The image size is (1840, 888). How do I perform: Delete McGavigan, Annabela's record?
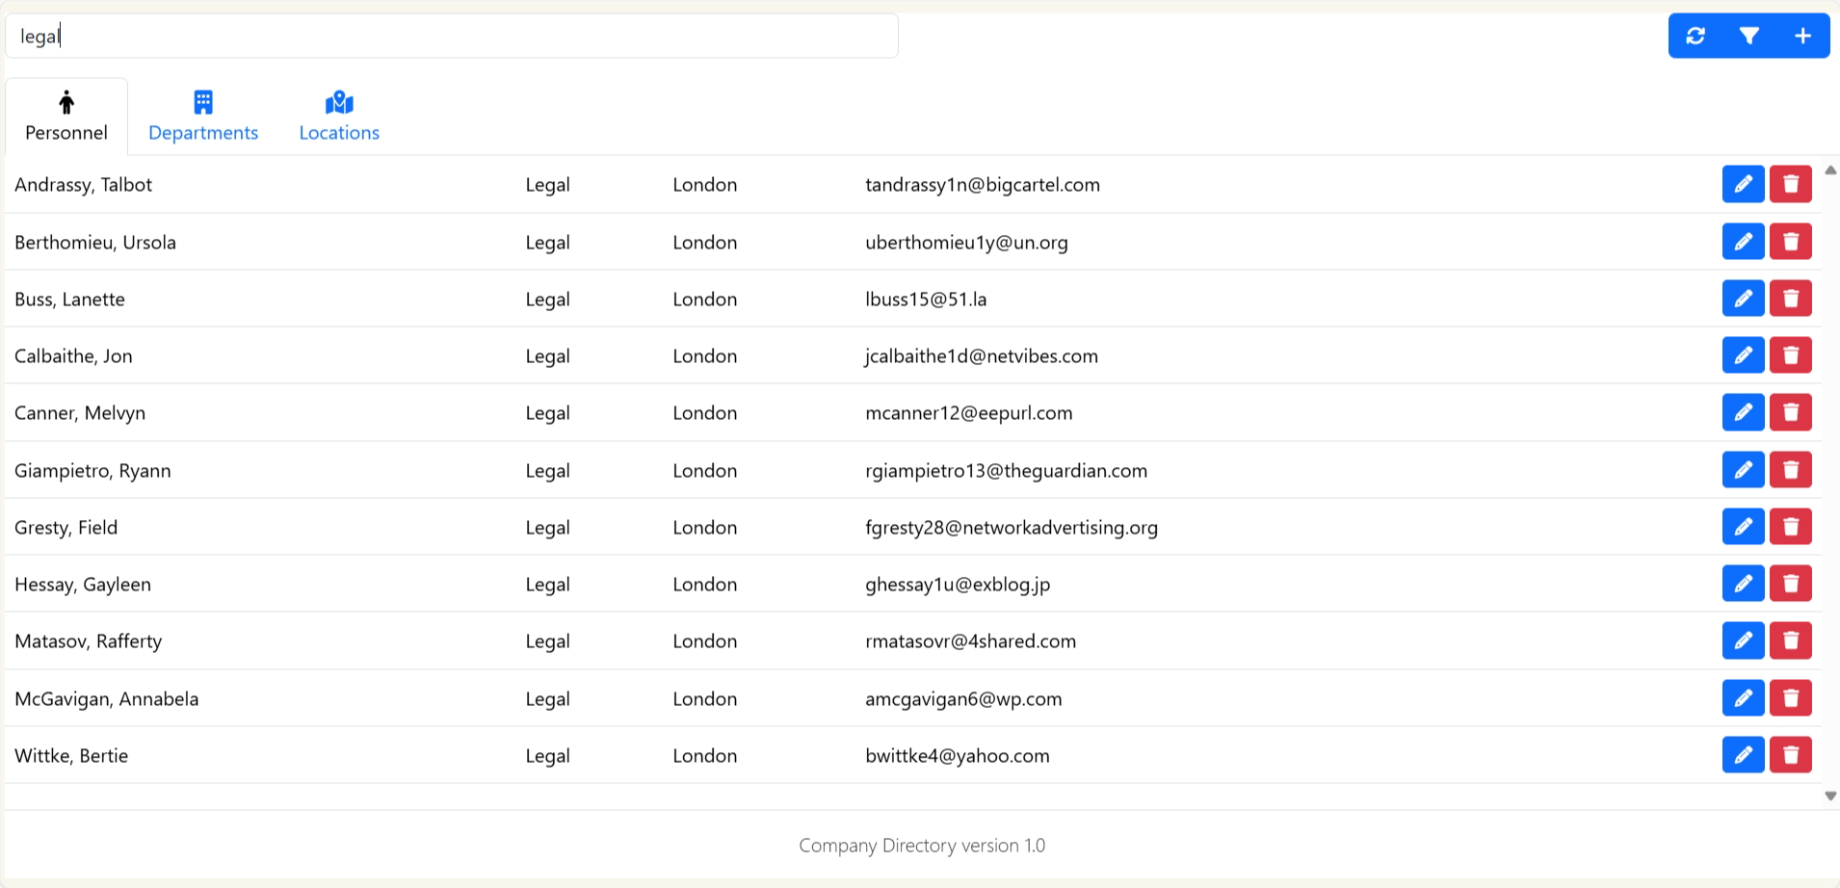[1790, 698]
